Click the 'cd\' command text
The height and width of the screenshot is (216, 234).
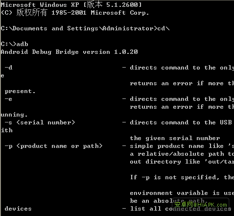(x=164, y=28)
